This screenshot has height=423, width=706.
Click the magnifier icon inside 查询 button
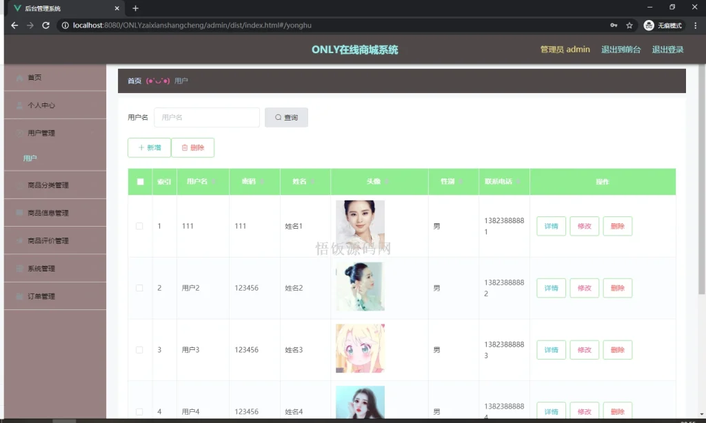[278, 117]
